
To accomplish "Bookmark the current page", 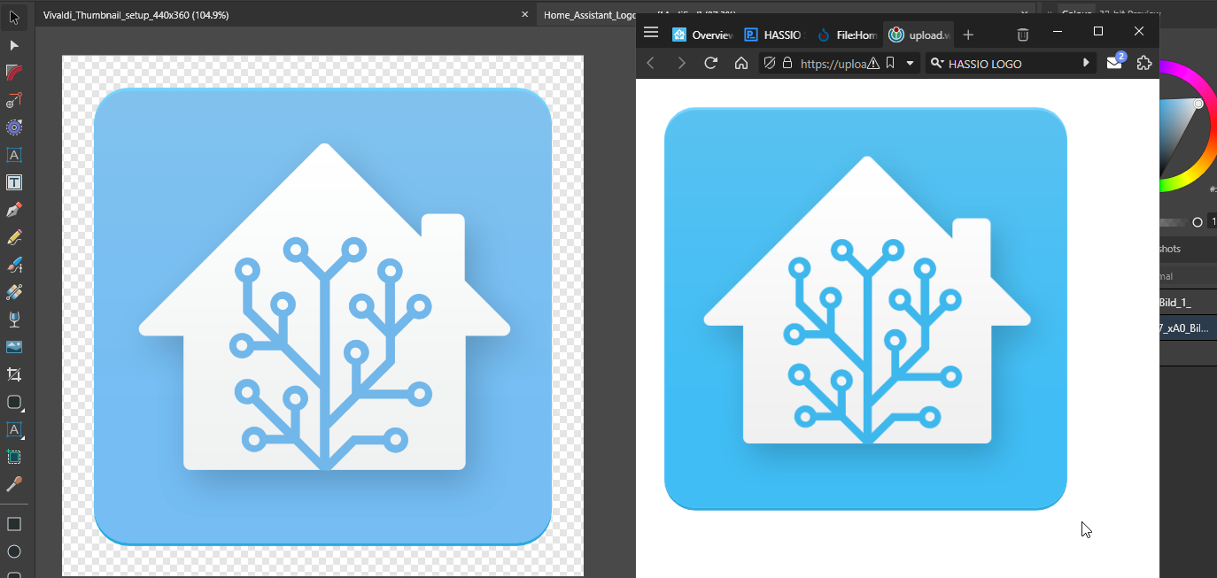I will pos(890,63).
